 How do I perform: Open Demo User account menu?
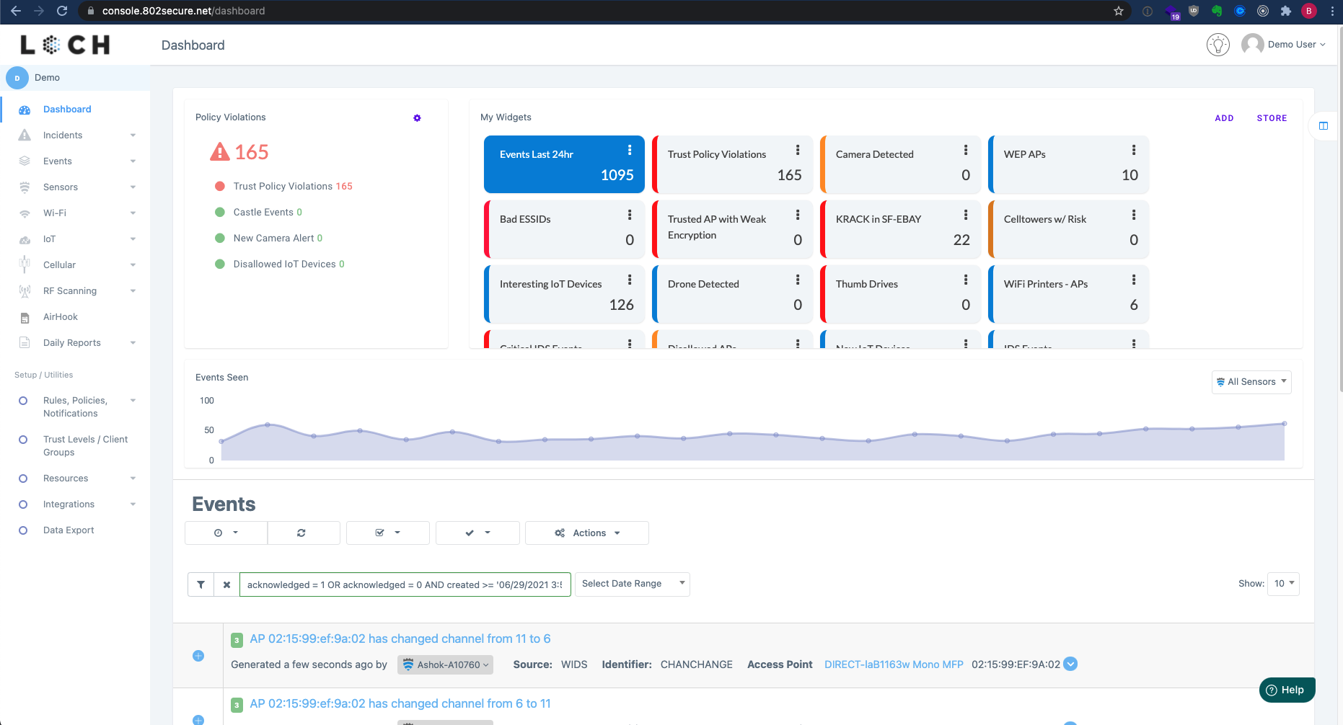[x=1284, y=45]
